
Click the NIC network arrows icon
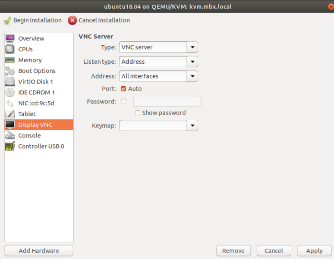[x=10, y=103]
